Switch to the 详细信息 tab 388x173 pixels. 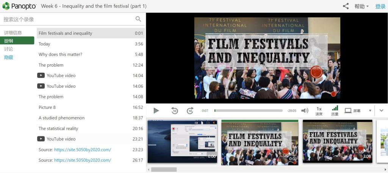pyautogui.click(x=13, y=33)
